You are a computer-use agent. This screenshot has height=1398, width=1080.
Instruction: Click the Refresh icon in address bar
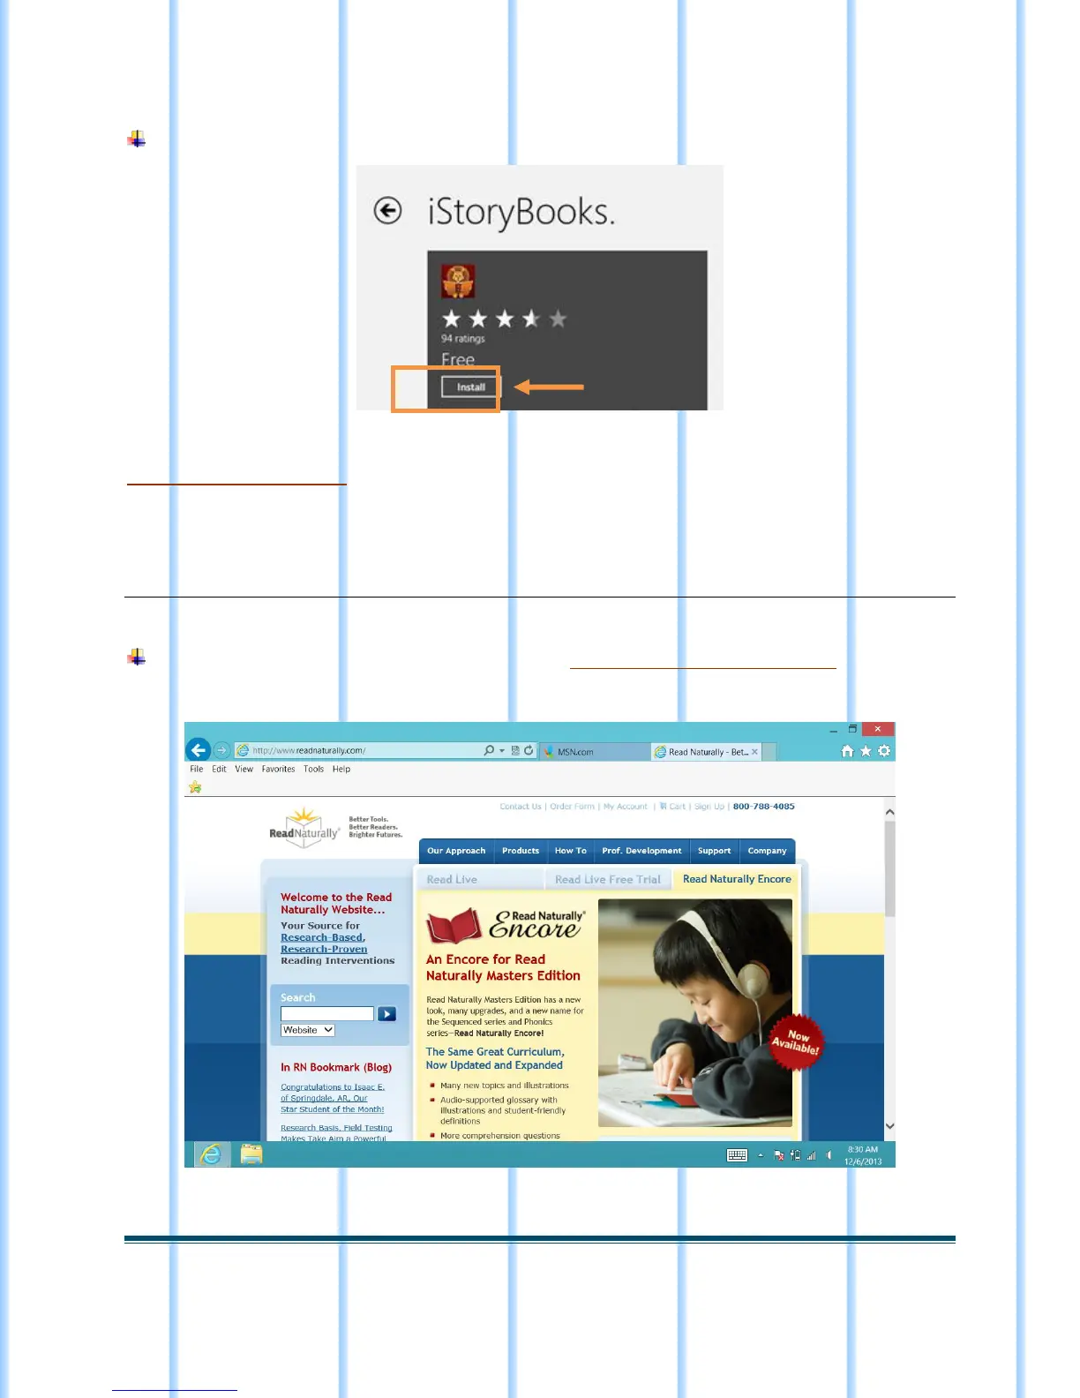[x=529, y=750]
